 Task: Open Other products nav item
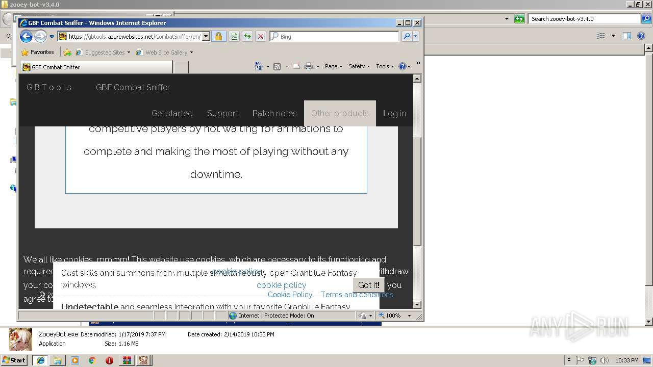click(x=340, y=113)
